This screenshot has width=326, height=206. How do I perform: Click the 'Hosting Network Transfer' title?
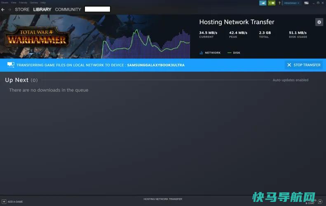click(x=237, y=22)
